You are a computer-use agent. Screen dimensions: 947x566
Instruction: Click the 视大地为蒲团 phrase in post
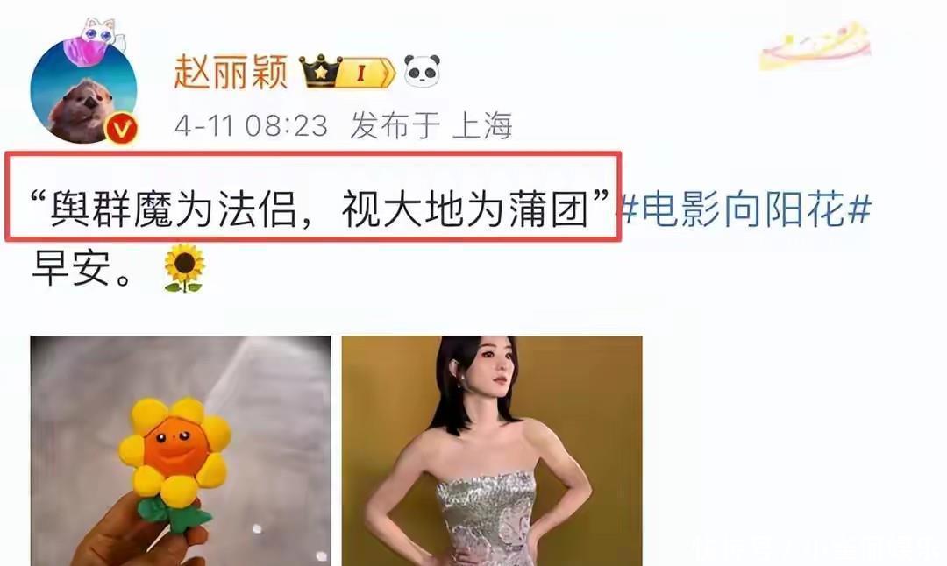click(x=465, y=209)
